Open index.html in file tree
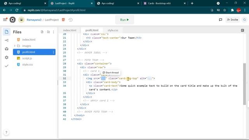Screen dimensions: 249x140 [x=34, y=40]
